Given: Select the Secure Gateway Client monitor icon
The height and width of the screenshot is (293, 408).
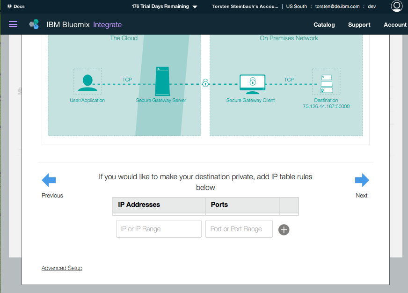Looking at the screenshot, I should (252, 84).
